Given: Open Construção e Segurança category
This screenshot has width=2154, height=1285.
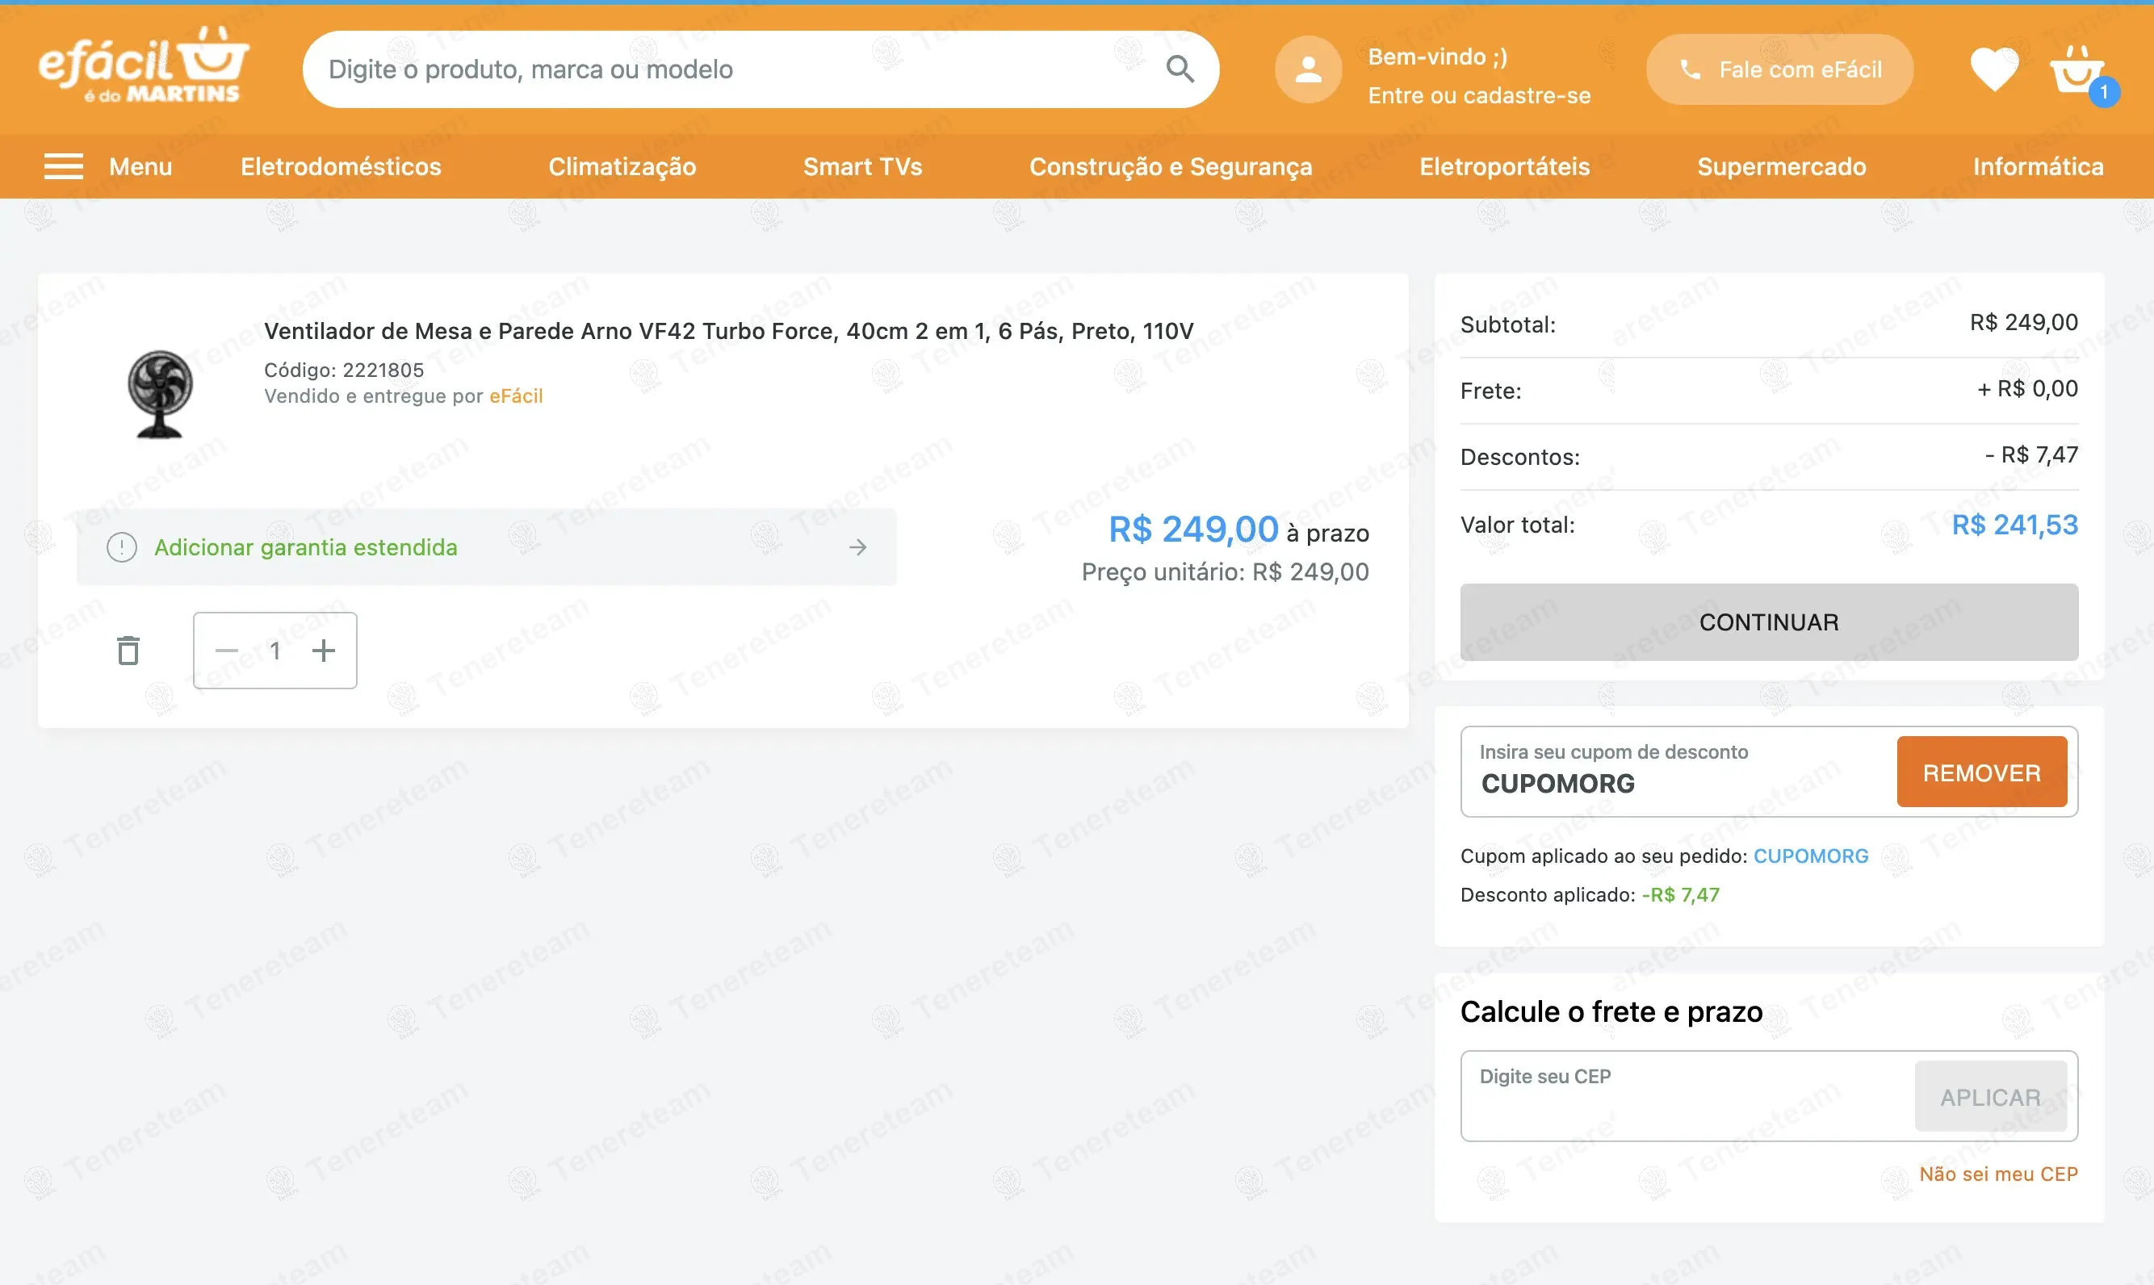Looking at the screenshot, I should click(x=1170, y=166).
